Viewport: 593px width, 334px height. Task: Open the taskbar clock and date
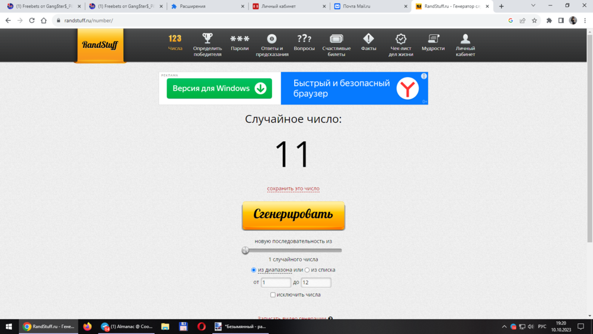[561, 326]
